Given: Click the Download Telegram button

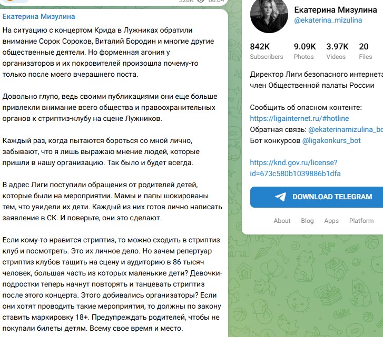Looking at the screenshot, I should pos(316,197).
